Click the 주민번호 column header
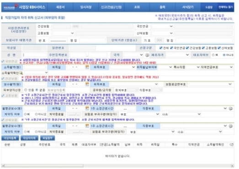The width and height of the screenshot is (239, 169). coord(44,144)
